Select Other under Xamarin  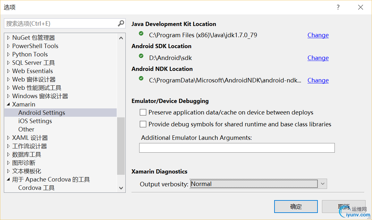click(x=26, y=129)
